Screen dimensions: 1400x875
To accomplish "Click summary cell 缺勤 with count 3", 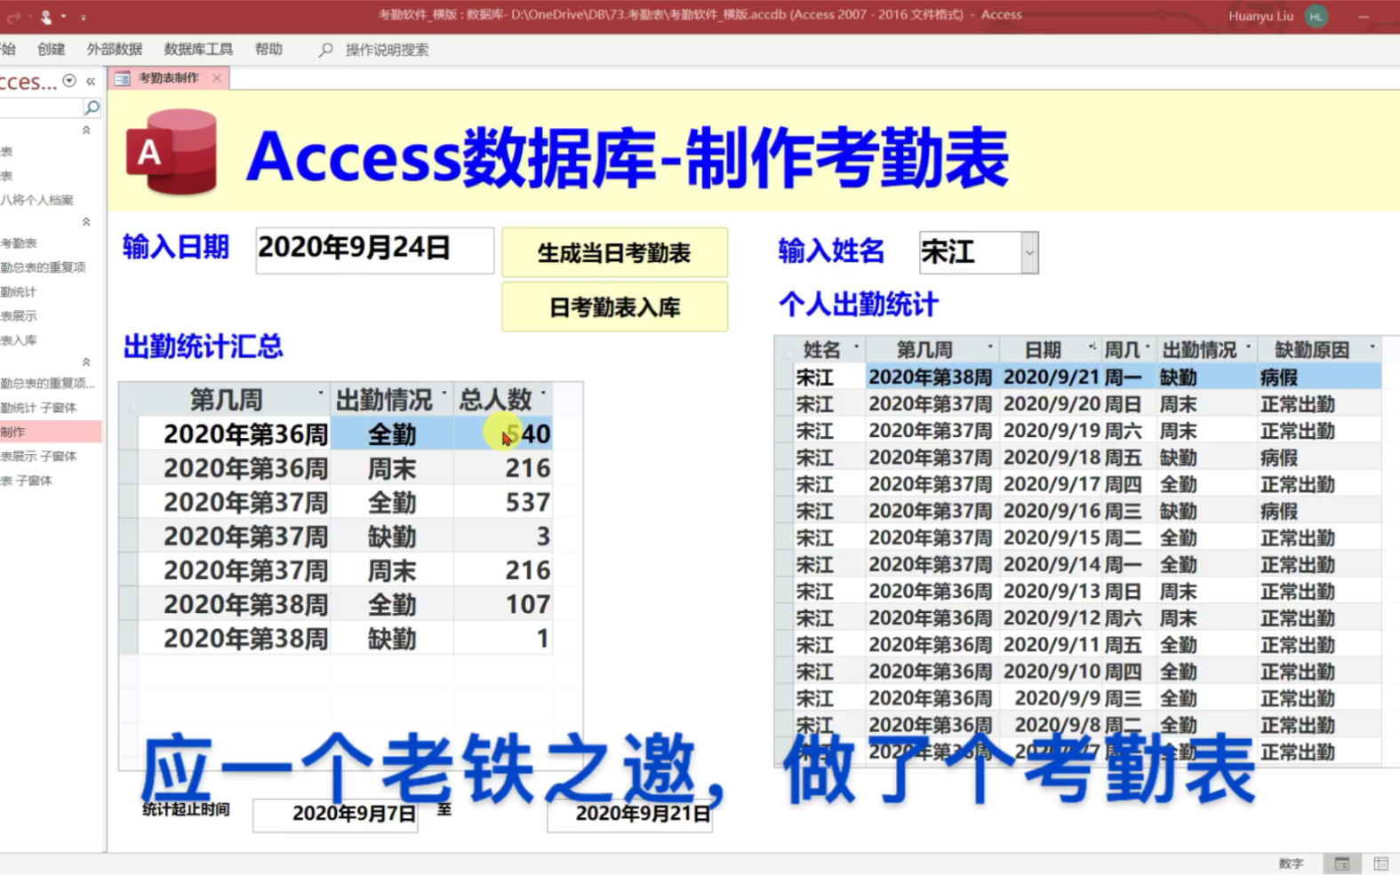I will coord(392,537).
